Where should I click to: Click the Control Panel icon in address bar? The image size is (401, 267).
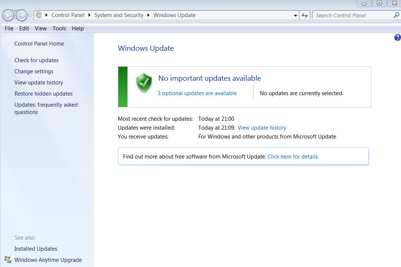(x=39, y=15)
